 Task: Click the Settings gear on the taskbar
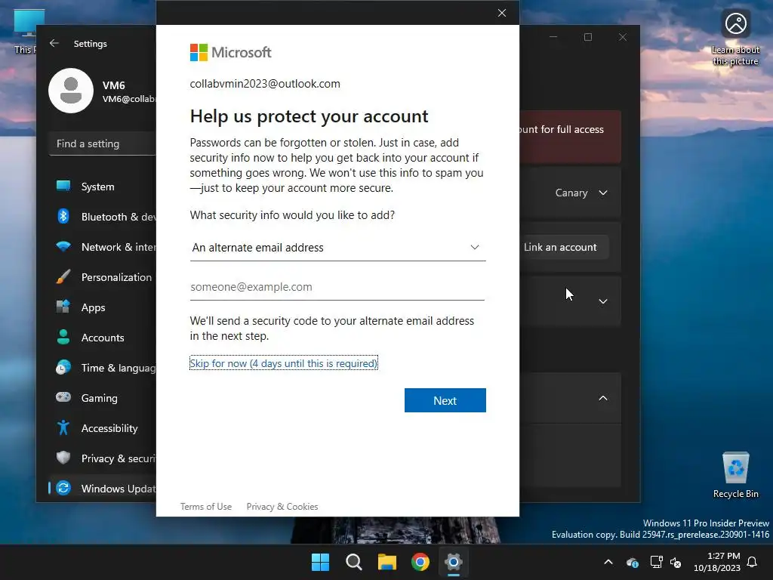(454, 562)
